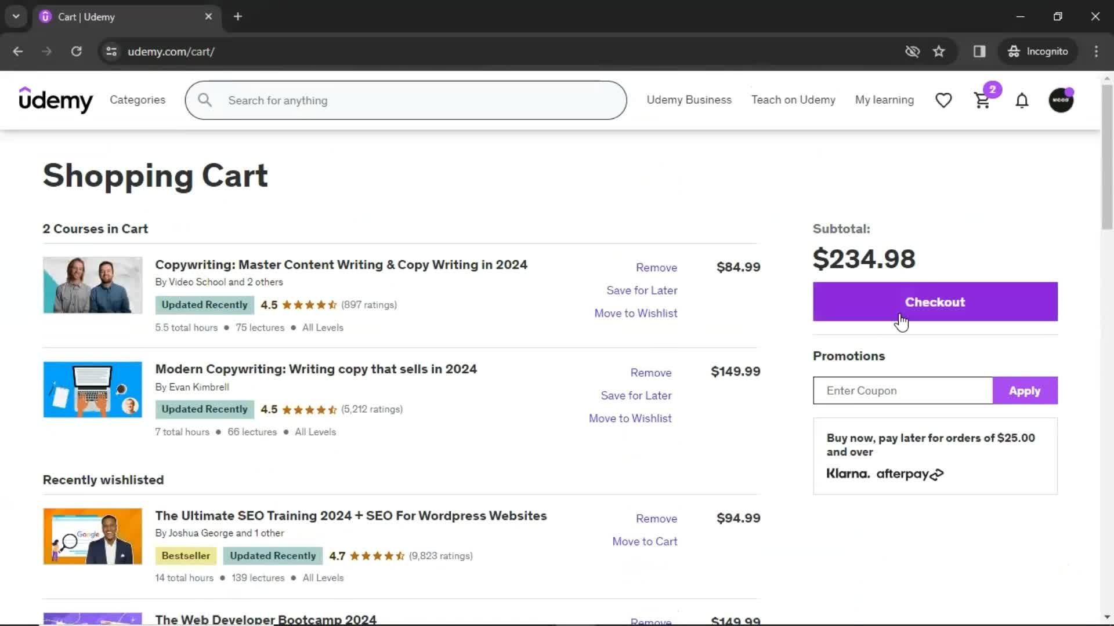The image size is (1114, 626).
Task: Click the search magnifier icon
Action: [205, 100]
